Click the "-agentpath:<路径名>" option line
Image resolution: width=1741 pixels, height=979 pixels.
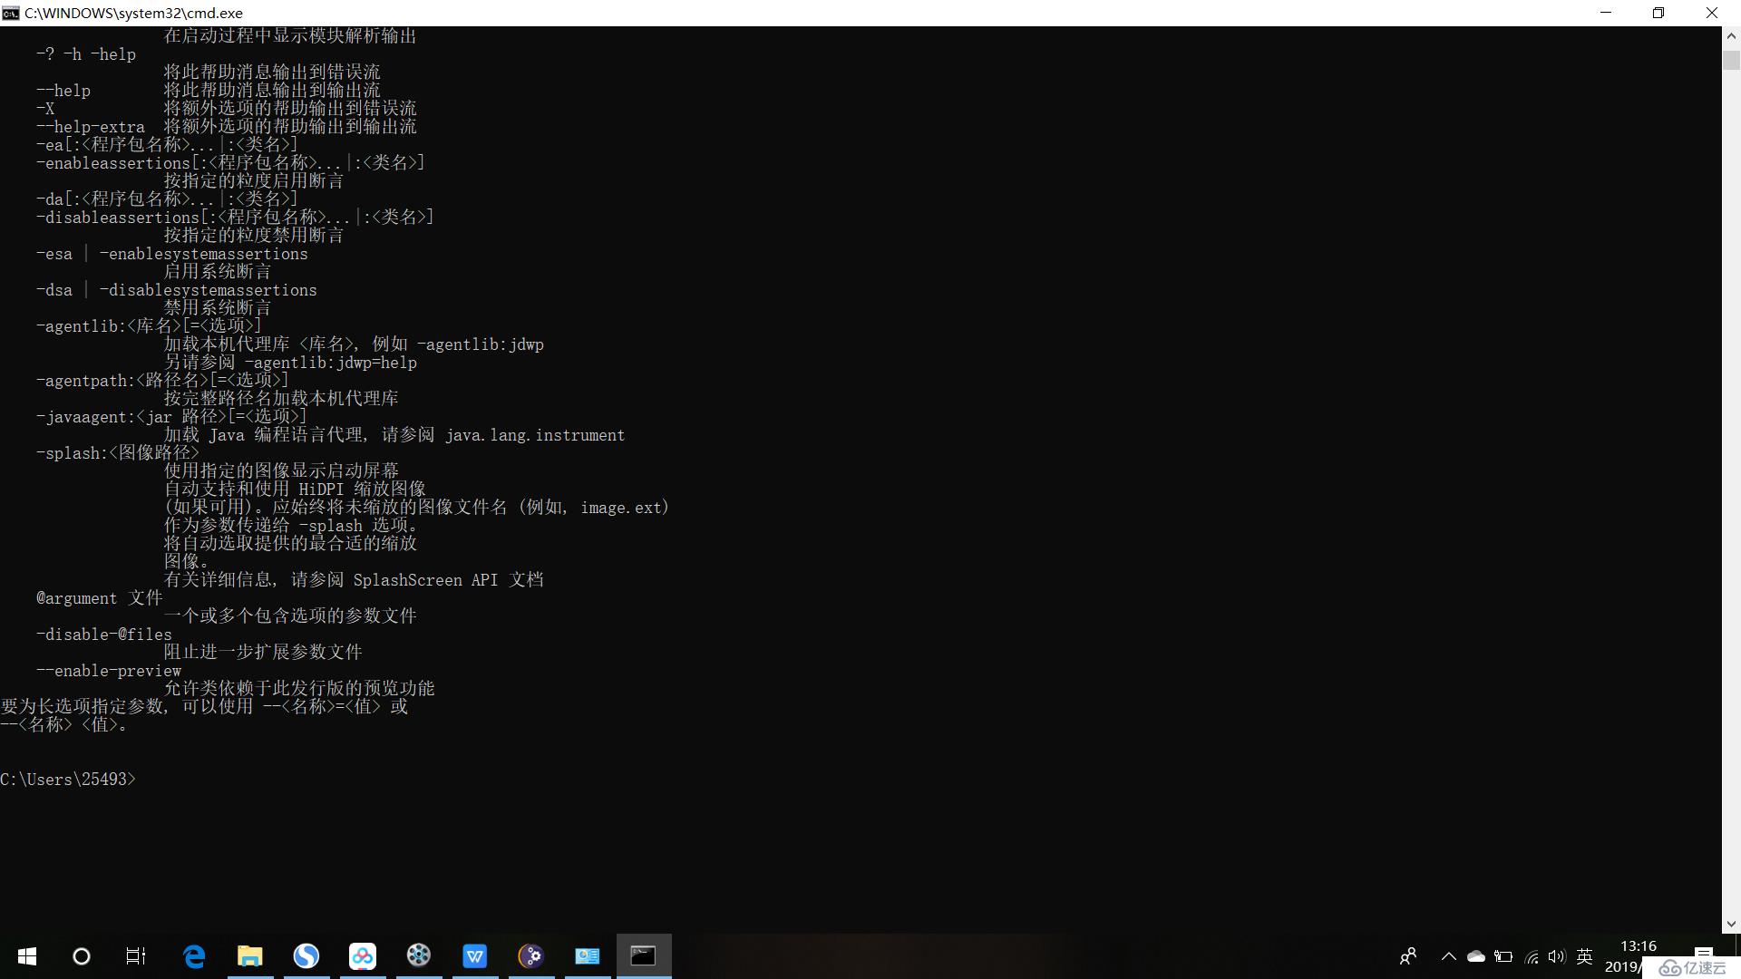tap(162, 381)
